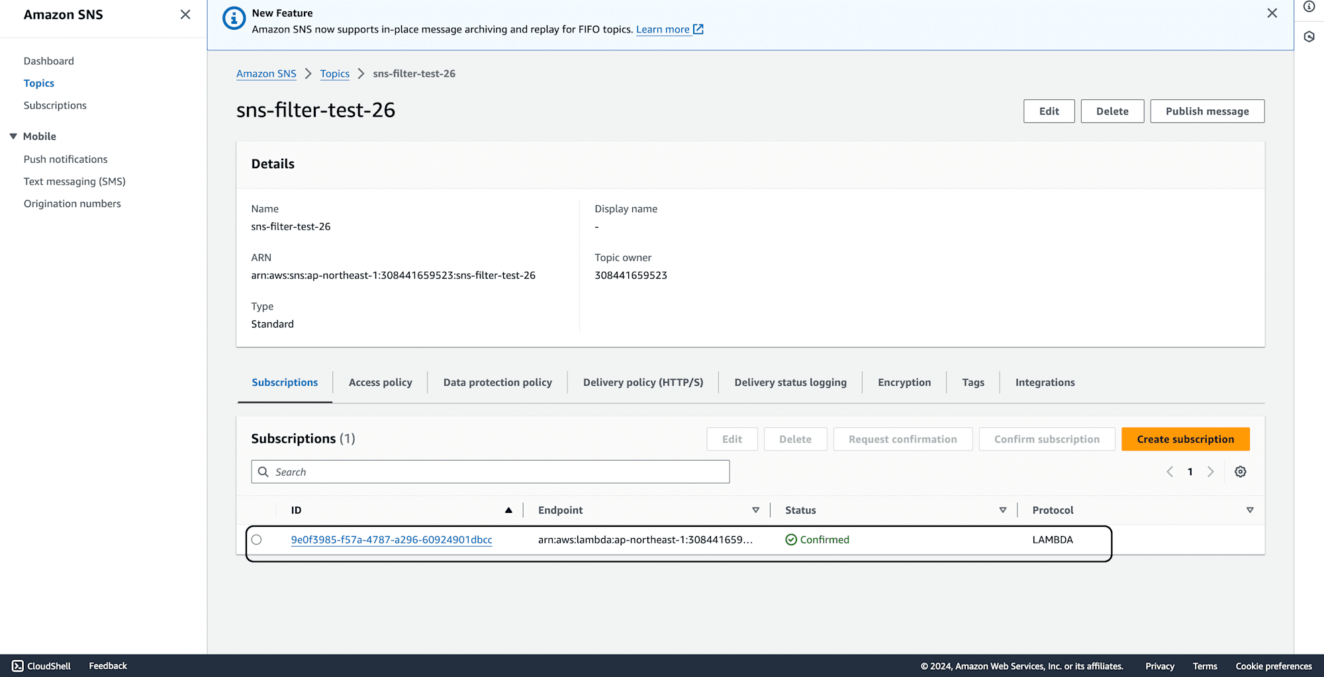Open the Data protection policy tab

[498, 383]
